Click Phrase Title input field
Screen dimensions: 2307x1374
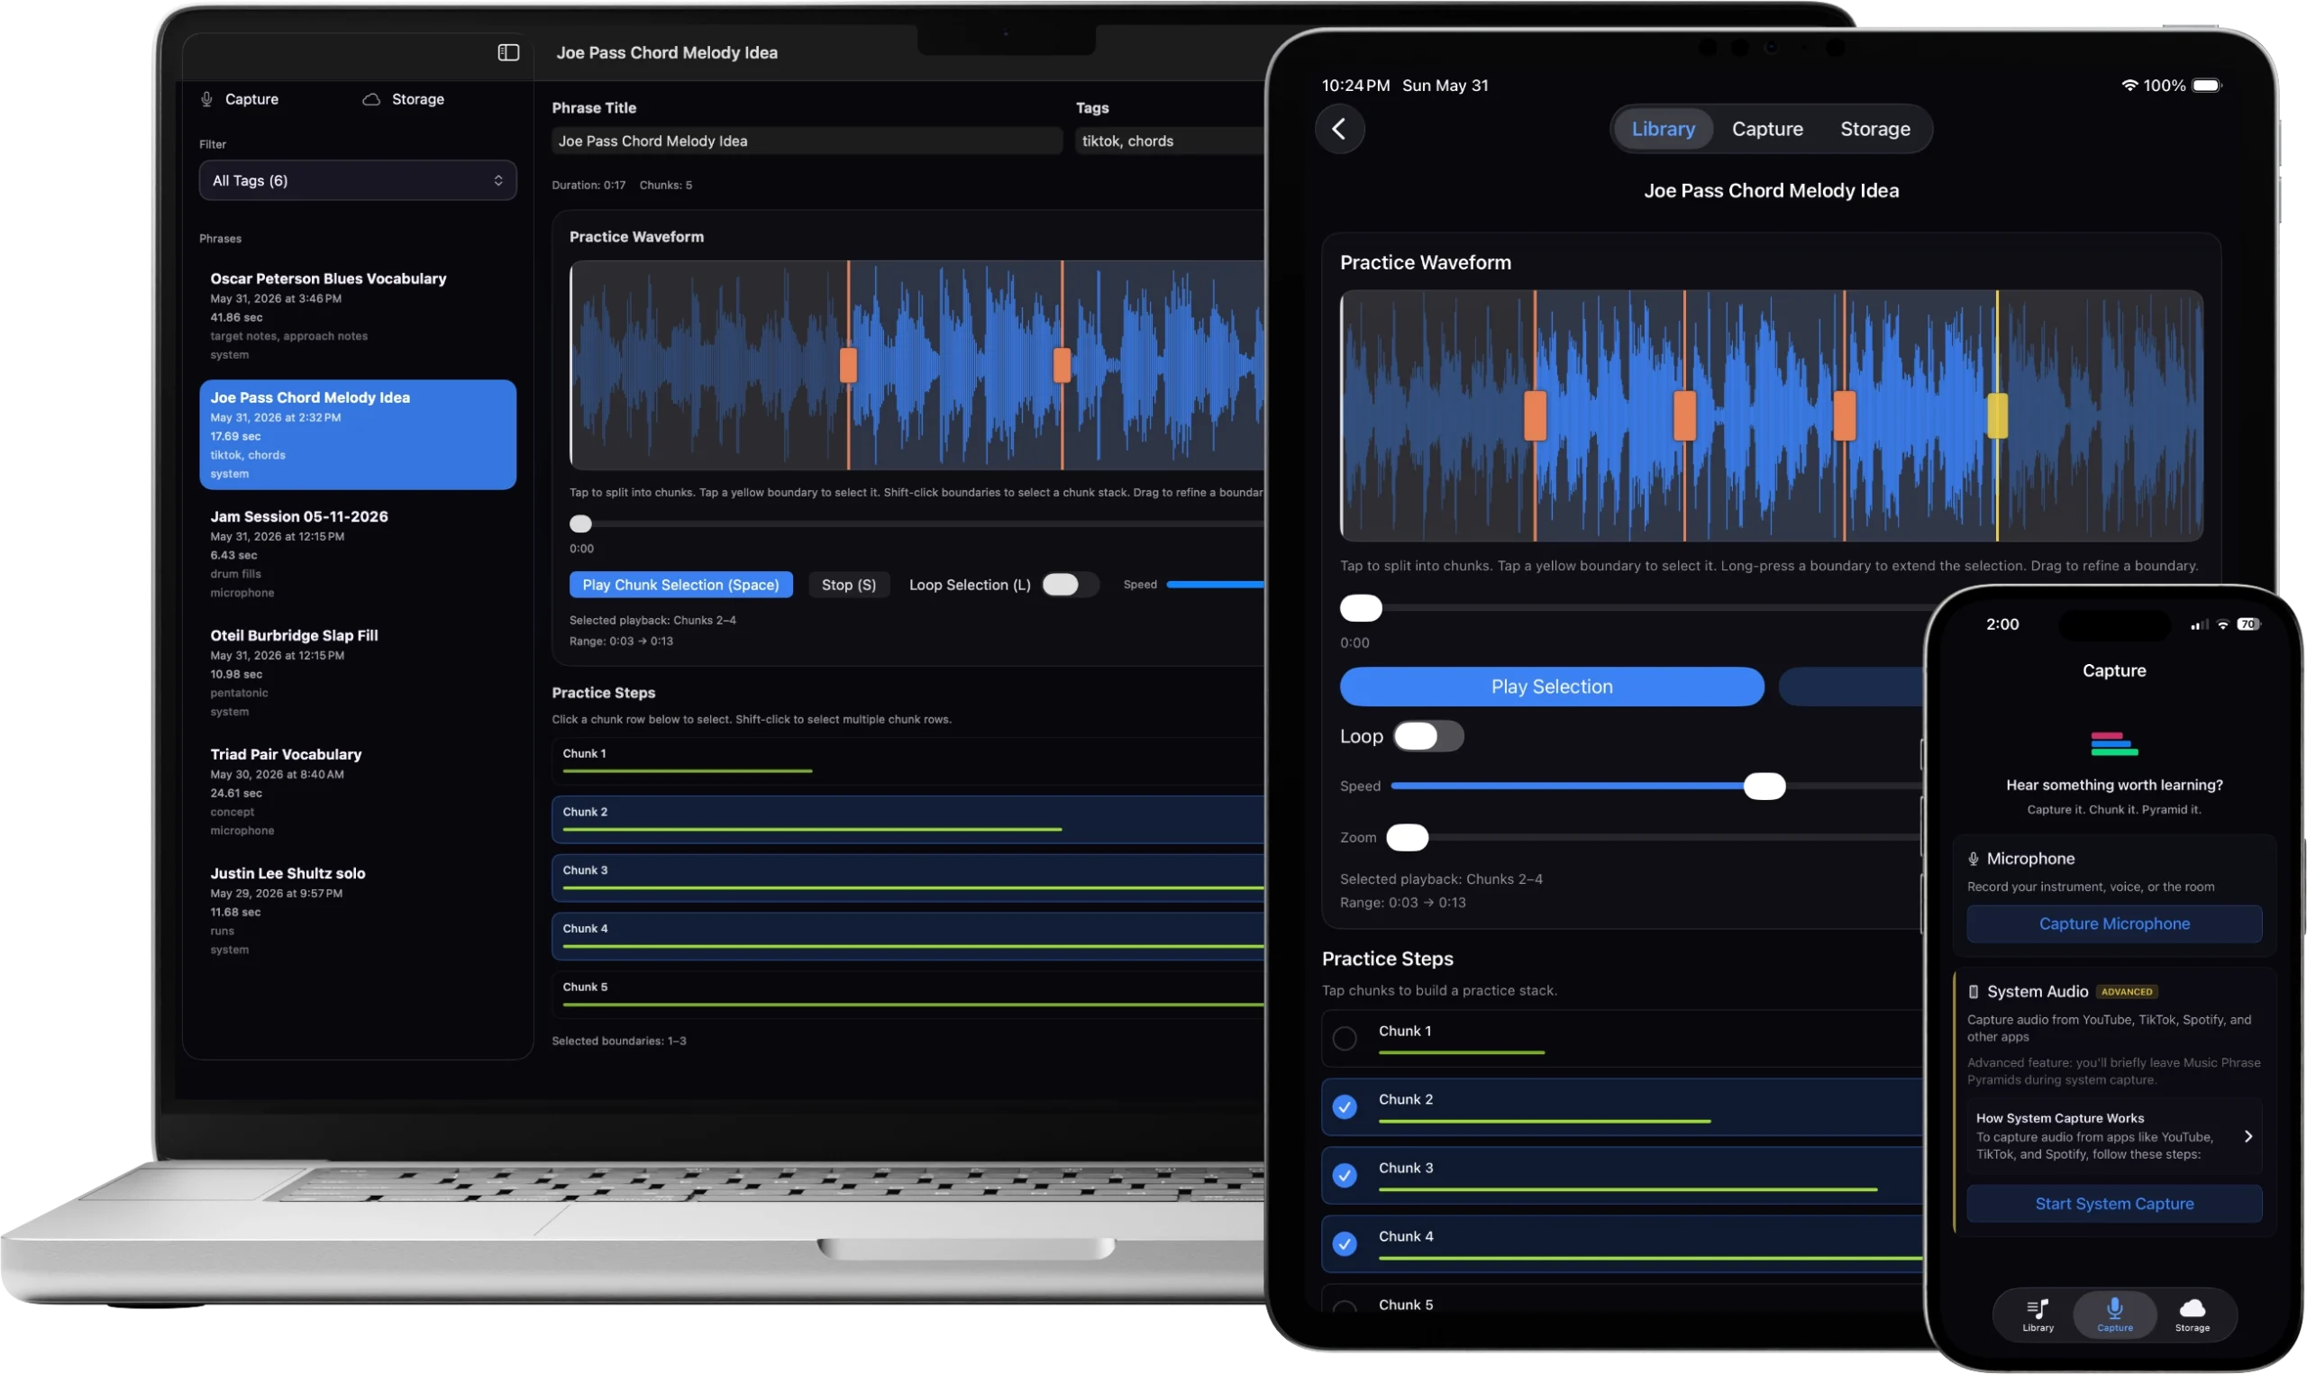coord(807,141)
